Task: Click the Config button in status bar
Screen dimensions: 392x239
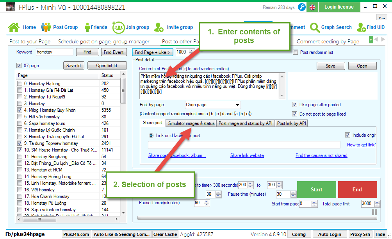Action: [x=299, y=234]
